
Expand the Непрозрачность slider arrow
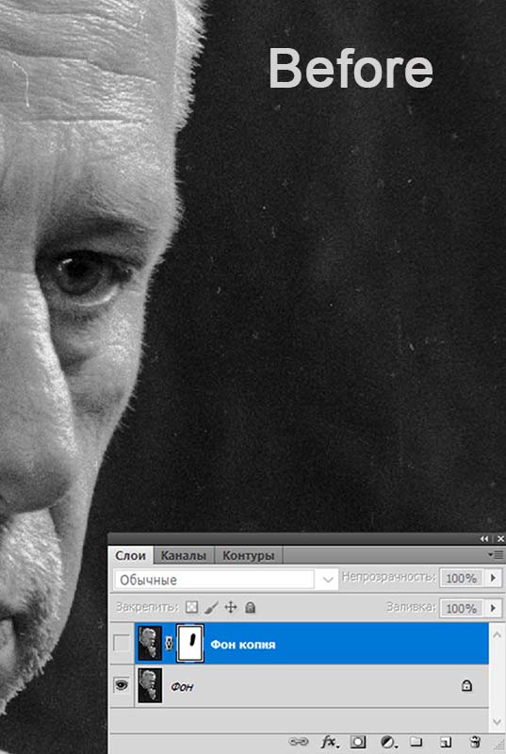(493, 578)
